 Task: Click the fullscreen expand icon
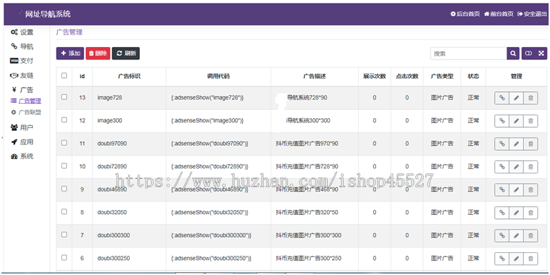pyautogui.click(x=541, y=53)
